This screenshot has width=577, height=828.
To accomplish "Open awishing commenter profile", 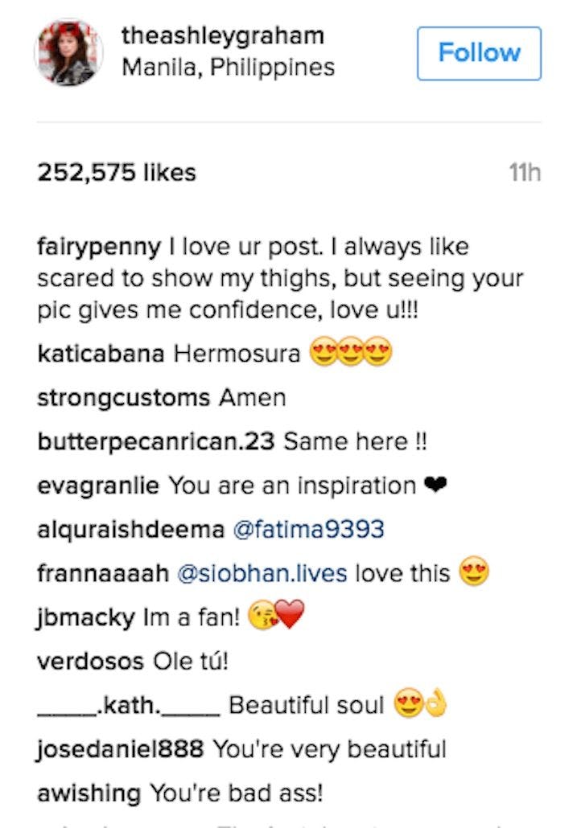I will [89, 794].
